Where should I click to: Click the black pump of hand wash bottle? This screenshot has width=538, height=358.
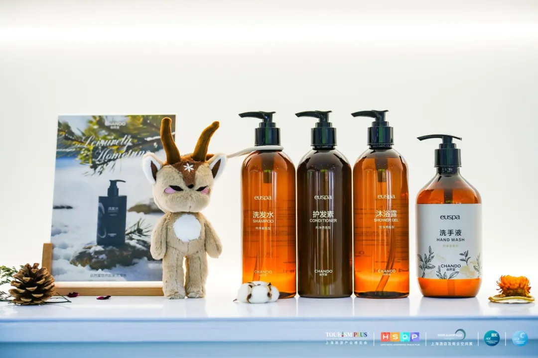[445, 150]
